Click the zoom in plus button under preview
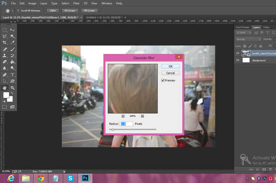Viewport: 276px width, 183px height. pyautogui.click(x=142, y=116)
